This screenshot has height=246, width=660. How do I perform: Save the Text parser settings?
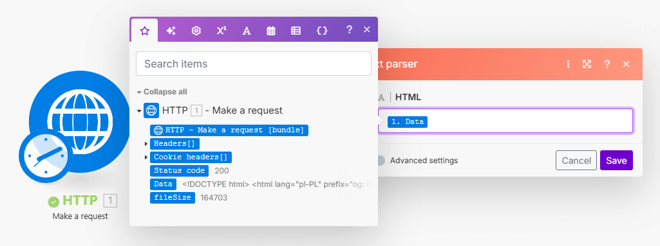(x=616, y=161)
